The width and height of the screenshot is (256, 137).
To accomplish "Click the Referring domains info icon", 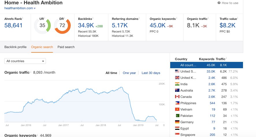I will coord(139,18).
